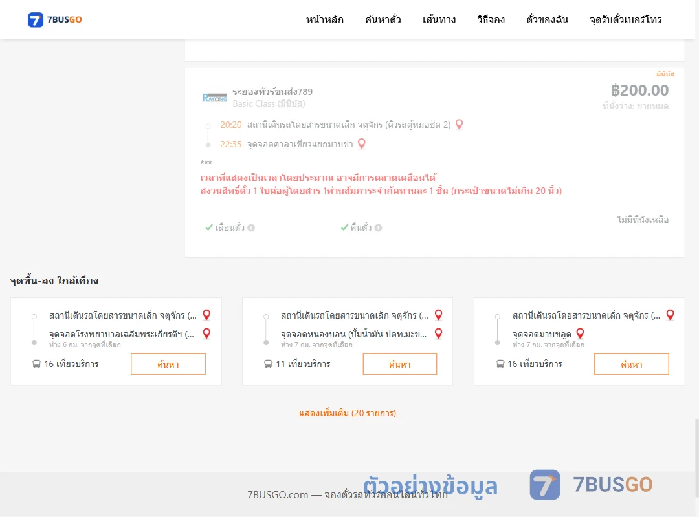The height and width of the screenshot is (517, 699).
Task: Click operator name ระยองทัวร์ขนส่ง789
Action: [272, 92]
